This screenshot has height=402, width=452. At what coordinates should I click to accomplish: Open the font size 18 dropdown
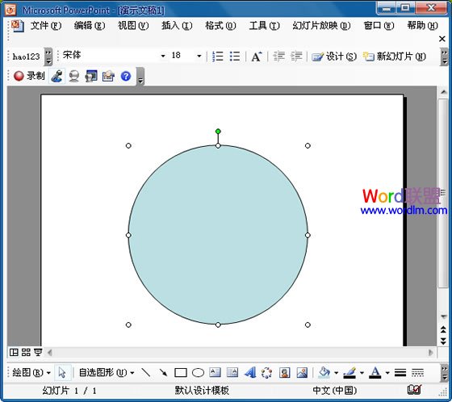(x=199, y=56)
